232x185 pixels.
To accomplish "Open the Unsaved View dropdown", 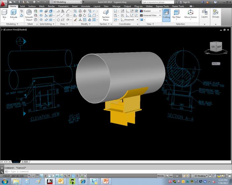I will point(150,15).
